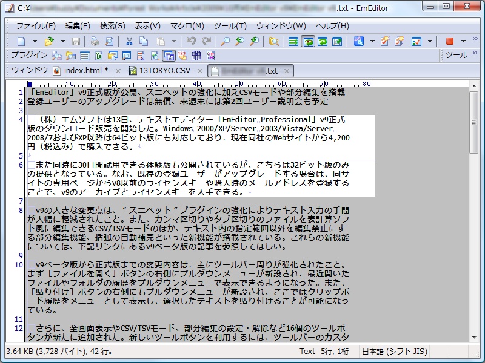Undo the last edit with the Undo arrow
Viewport: 485px width, 363px height.
coord(191,41)
